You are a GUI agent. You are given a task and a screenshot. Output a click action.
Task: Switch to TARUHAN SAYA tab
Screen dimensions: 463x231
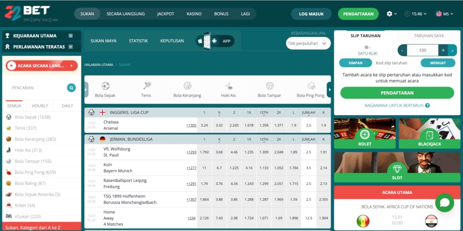click(429, 36)
